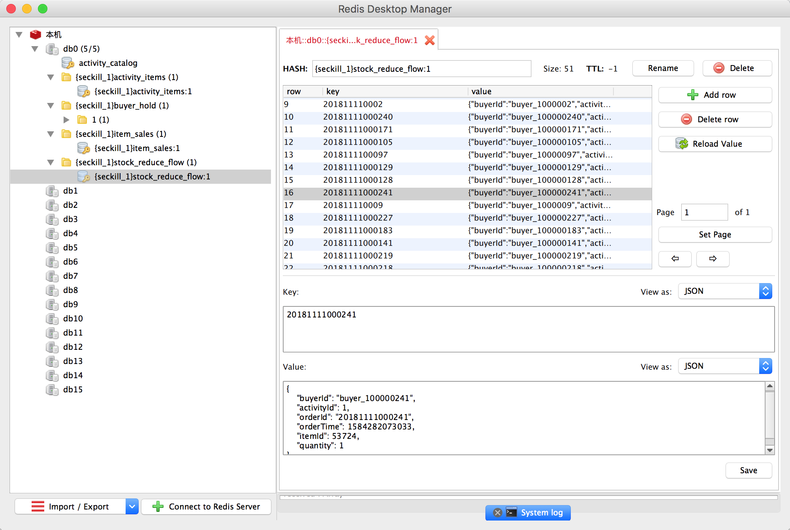This screenshot has width=790, height=530.
Task: Click the {seckill_1}buyer_hold folder icon
Action: 67,105
